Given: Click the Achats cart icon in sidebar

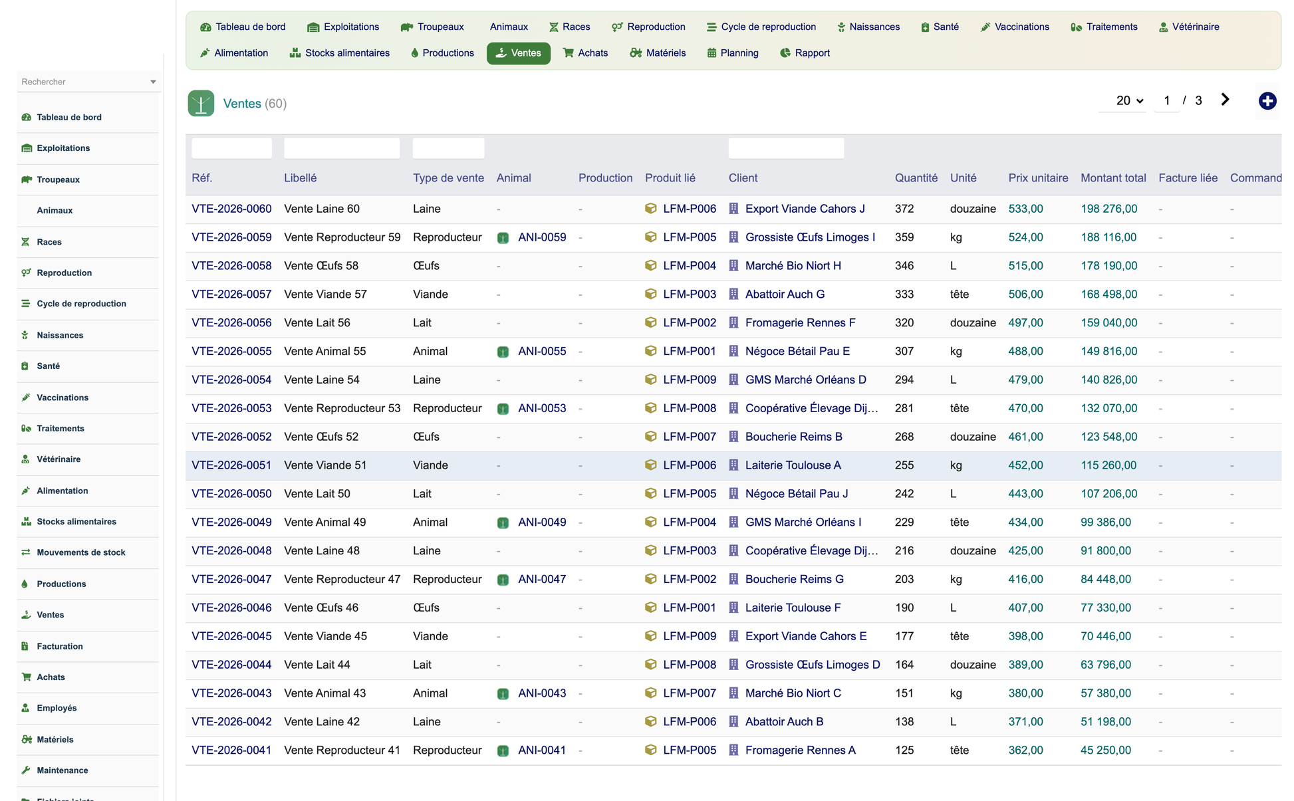Looking at the screenshot, I should (x=26, y=677).
